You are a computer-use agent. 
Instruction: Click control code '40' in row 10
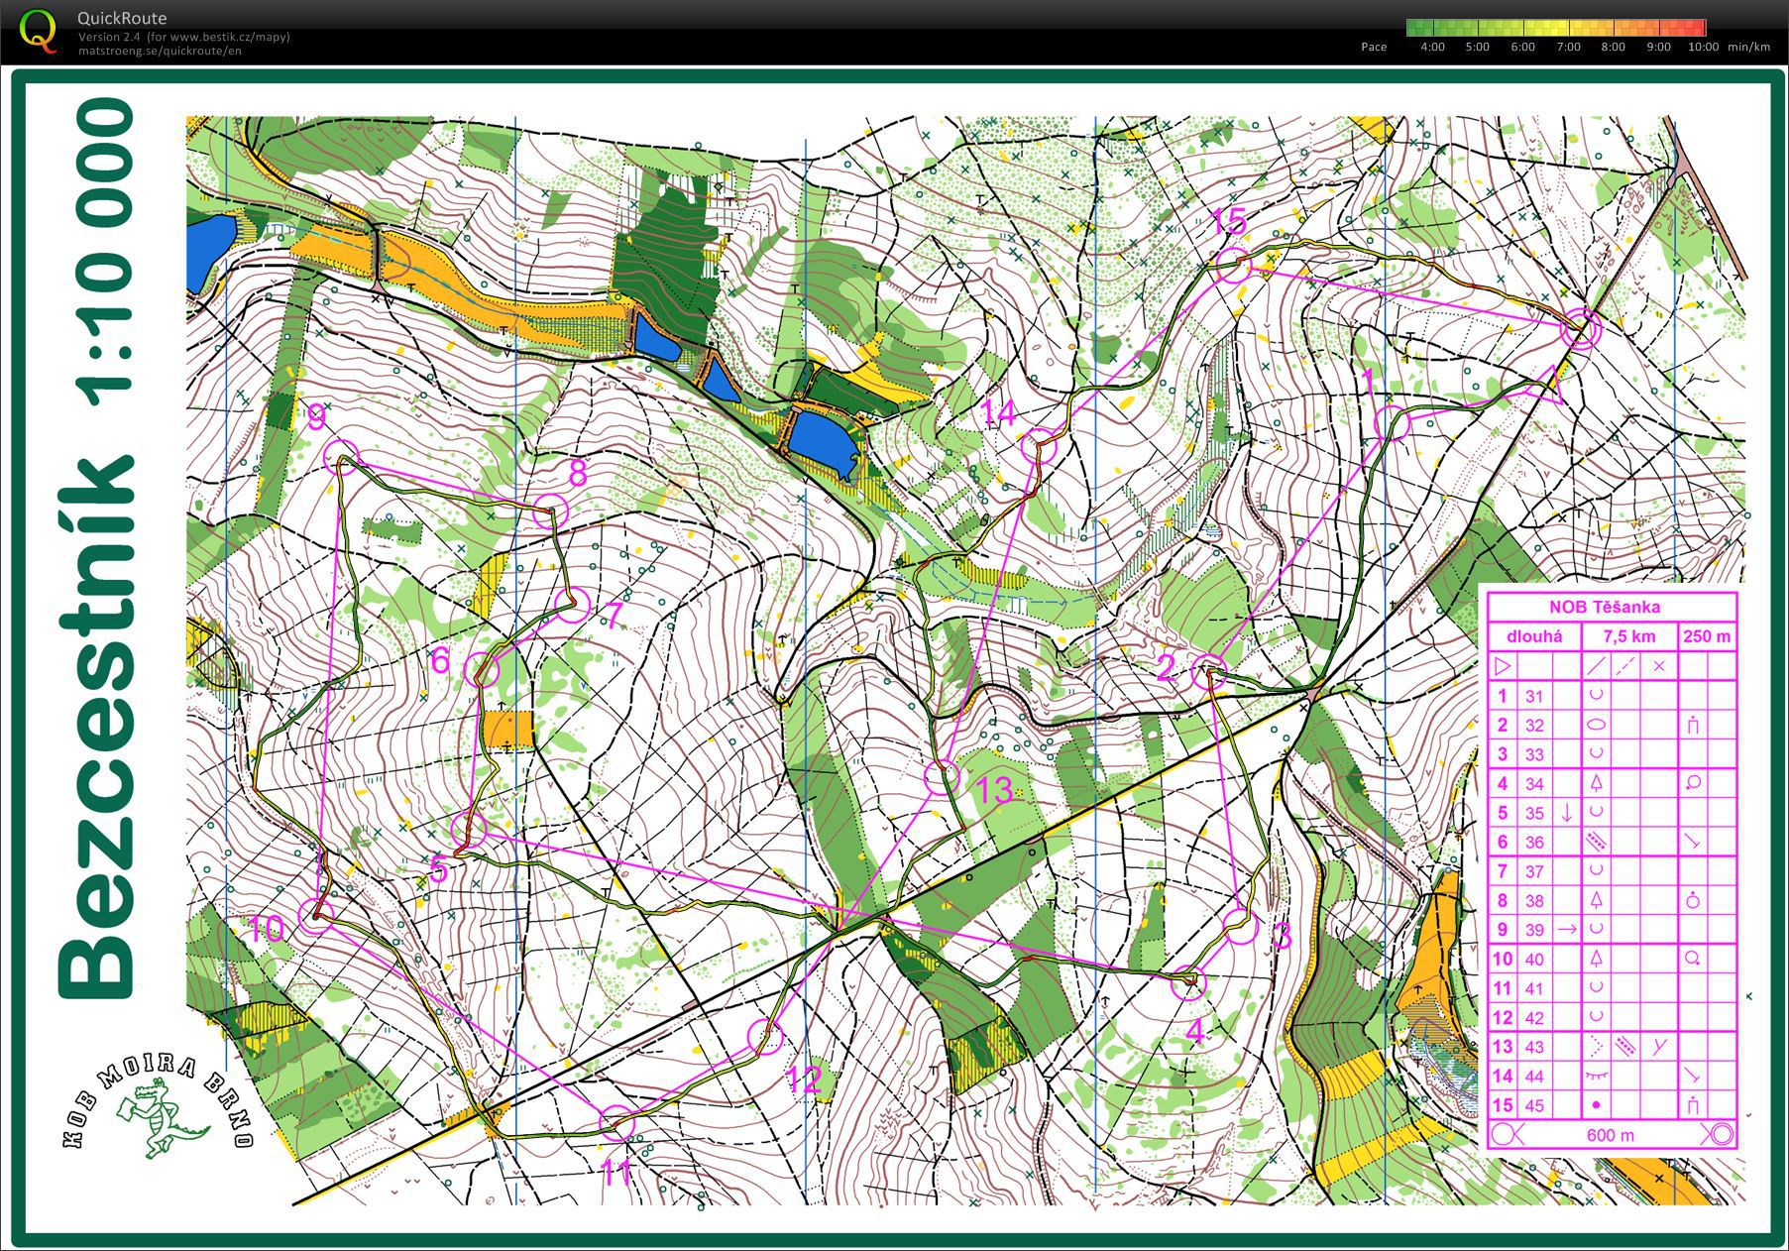coord(1534,960)
